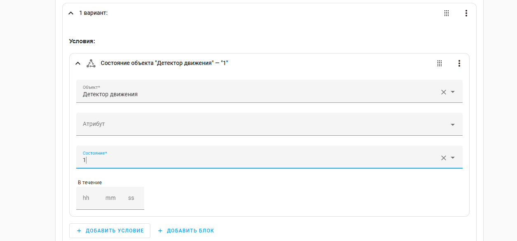Open the "Объект" dropdown arrow
Image resolution: width=517 pixels, height=241 pixels.
453,92
